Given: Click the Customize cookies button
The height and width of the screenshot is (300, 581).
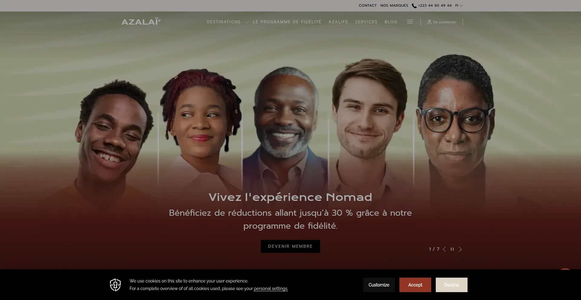Looking at the screenshot, I should click(x=379, y=285).
